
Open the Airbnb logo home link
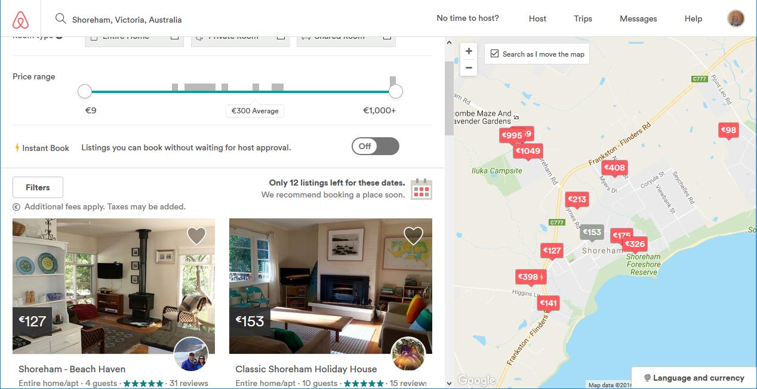pyautogui.click(x=20, y=20)
